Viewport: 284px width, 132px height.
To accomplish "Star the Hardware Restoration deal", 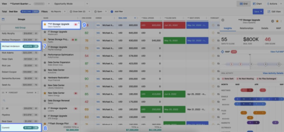I will tap(45, 78).
